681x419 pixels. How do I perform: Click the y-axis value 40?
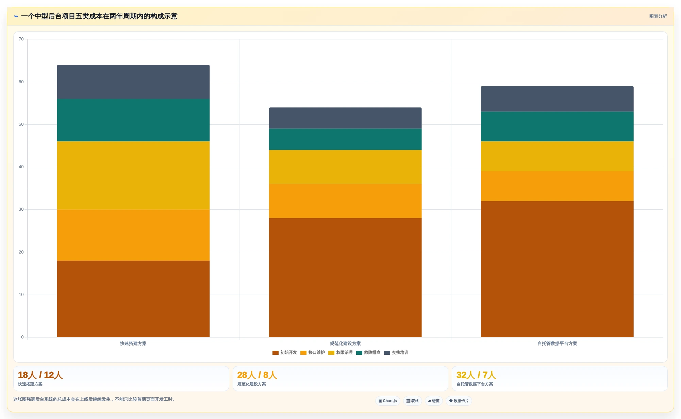(x=21, y=167)
